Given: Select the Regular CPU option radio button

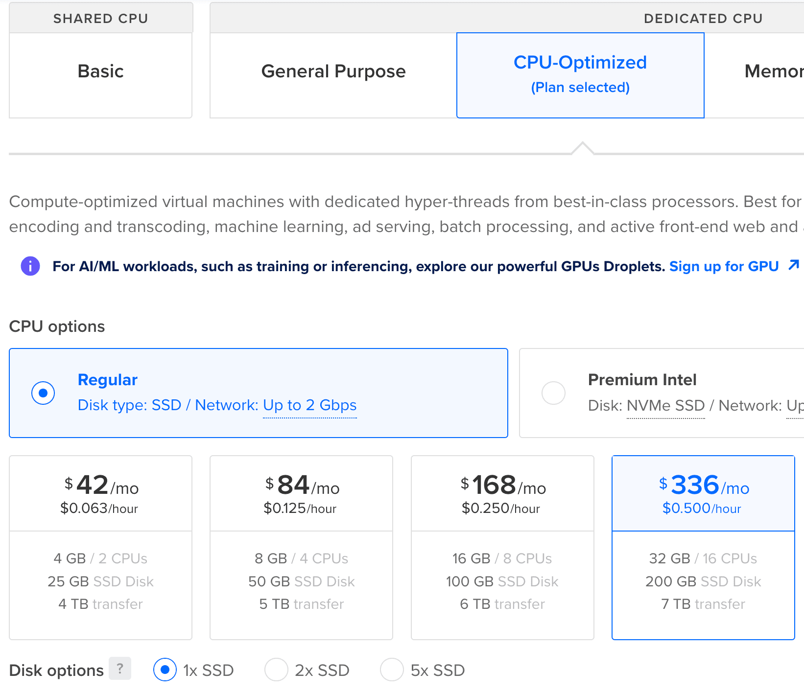Looking at the screenshot, I should tap(43, 393).
